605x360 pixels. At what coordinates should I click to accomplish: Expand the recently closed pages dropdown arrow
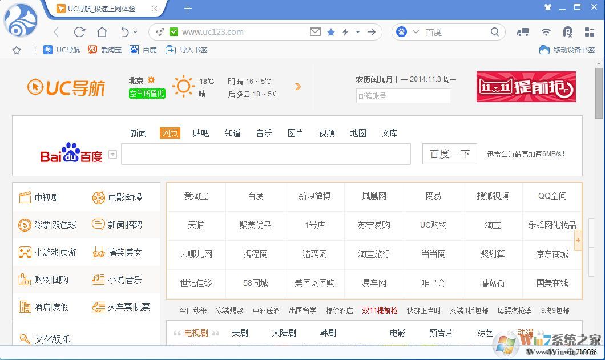pos(135,32)
